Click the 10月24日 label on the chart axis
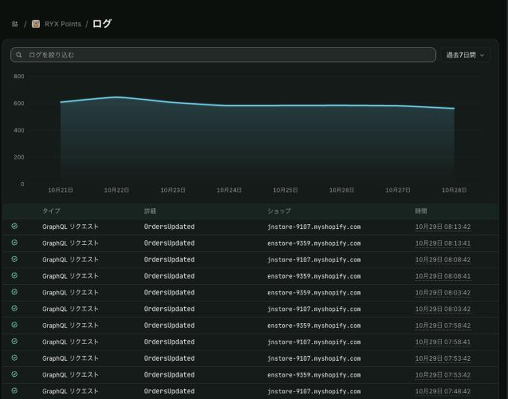Image resolution: width=508 pixels, height=399 pixels. pos(229,190)
